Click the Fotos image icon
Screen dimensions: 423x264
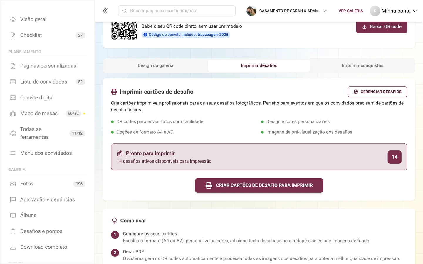(x=13, y=184)
